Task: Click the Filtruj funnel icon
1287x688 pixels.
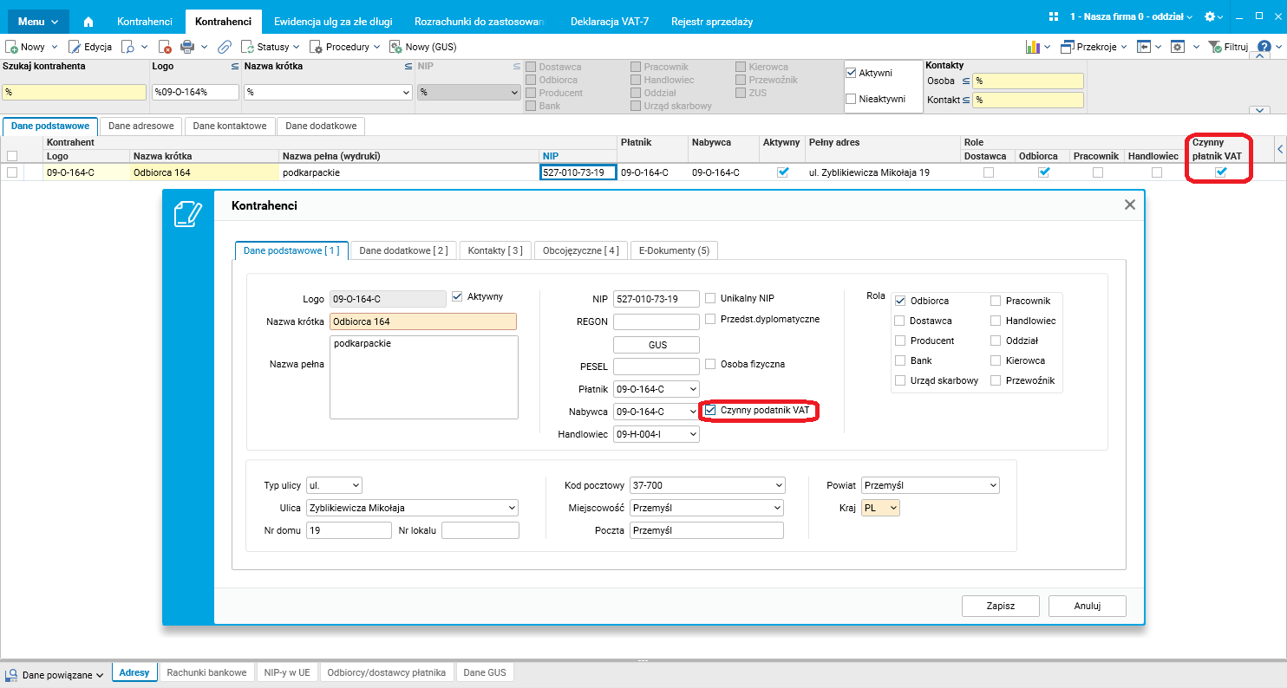Action: coord(1215,47)
